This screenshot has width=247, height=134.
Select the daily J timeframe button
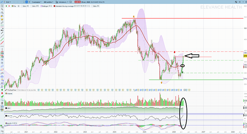point(24,2)
